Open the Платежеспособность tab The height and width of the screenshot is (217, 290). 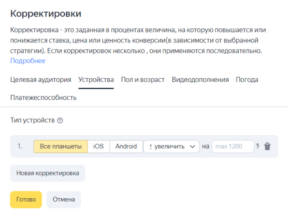[43, 97]
